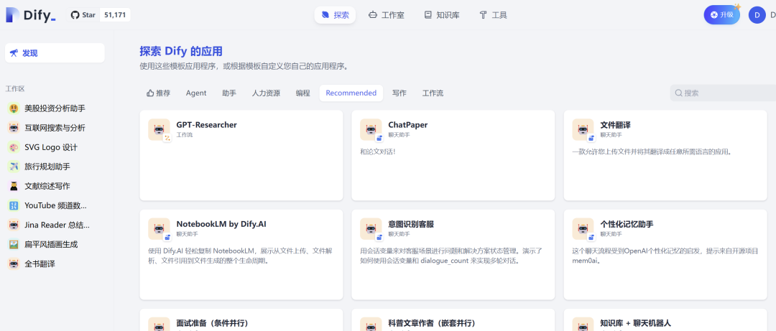The width and height of the screenshot is (776, 331).
Task: Open the 知识库 tab
Action: point(441,15)
